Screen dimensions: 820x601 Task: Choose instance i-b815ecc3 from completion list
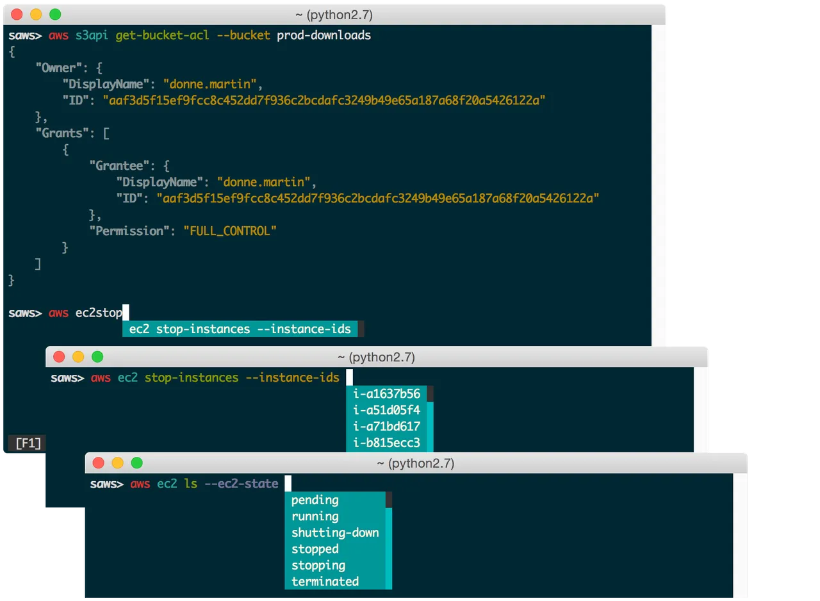tap(386, 442)
